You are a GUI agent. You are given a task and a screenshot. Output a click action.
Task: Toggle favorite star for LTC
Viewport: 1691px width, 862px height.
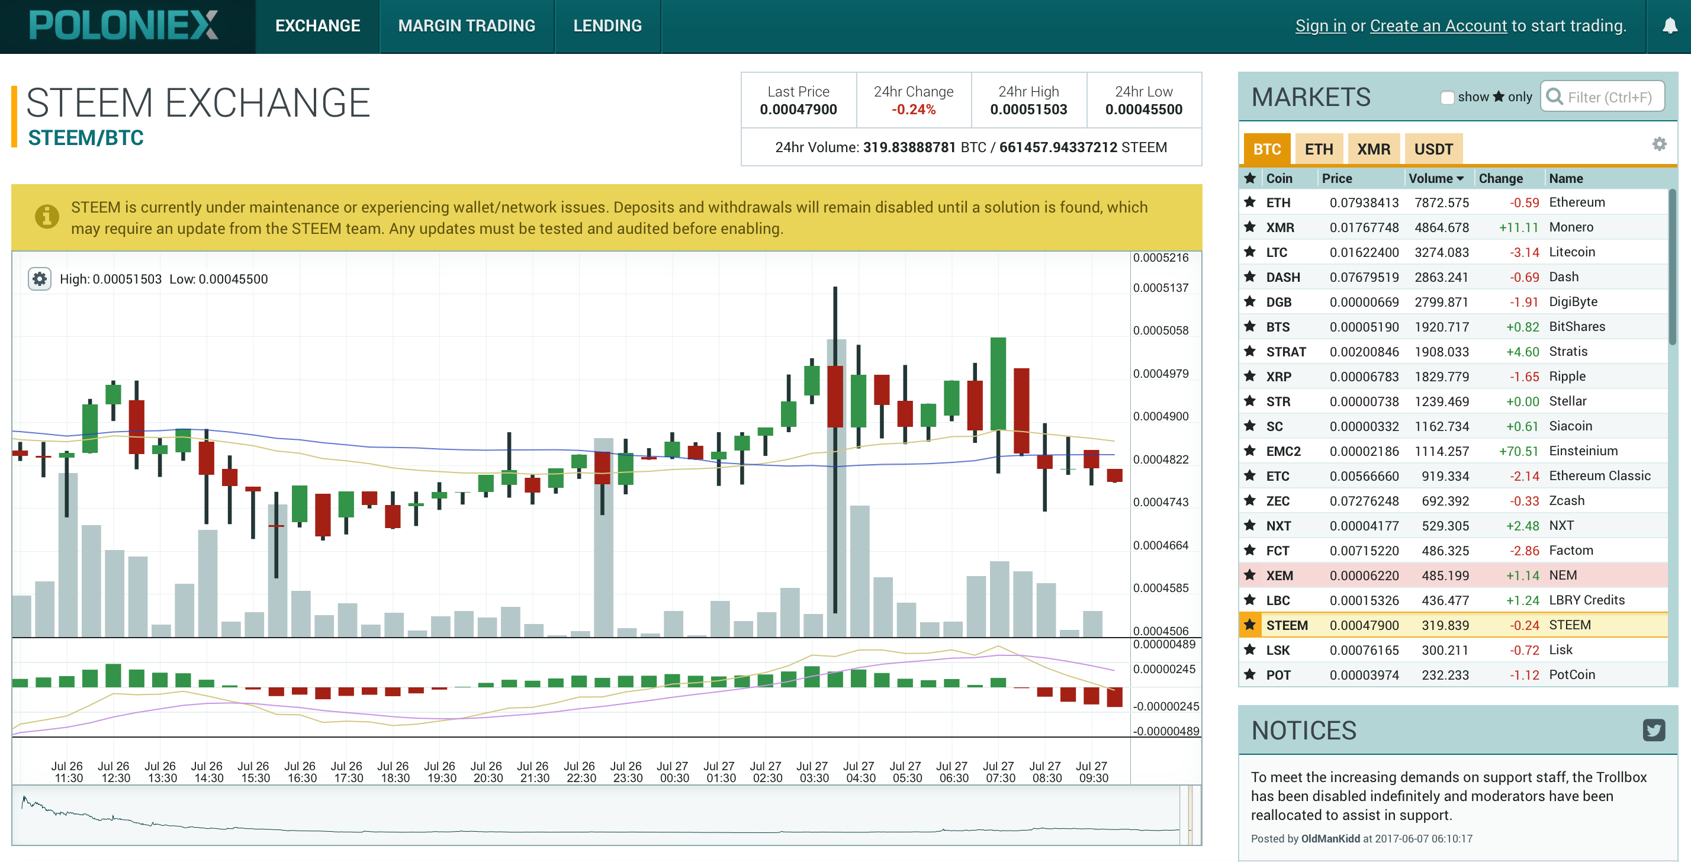pyautogui.click(x=1250, y=252)
